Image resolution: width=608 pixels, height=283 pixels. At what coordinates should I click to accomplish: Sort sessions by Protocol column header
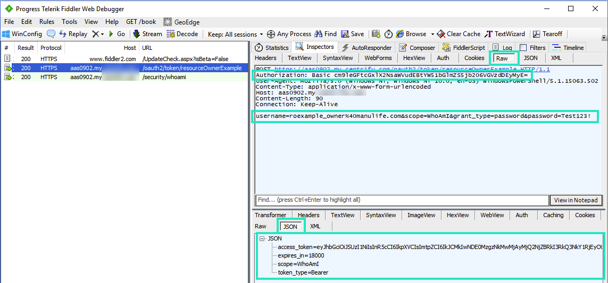51,48
